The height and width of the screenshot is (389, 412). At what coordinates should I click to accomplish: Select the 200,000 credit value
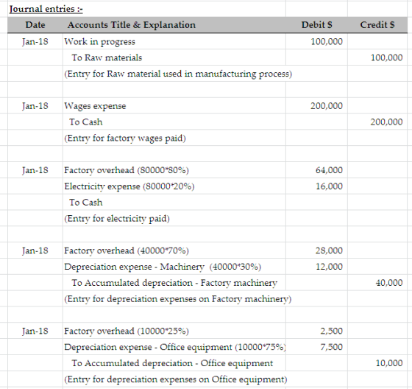386,122
